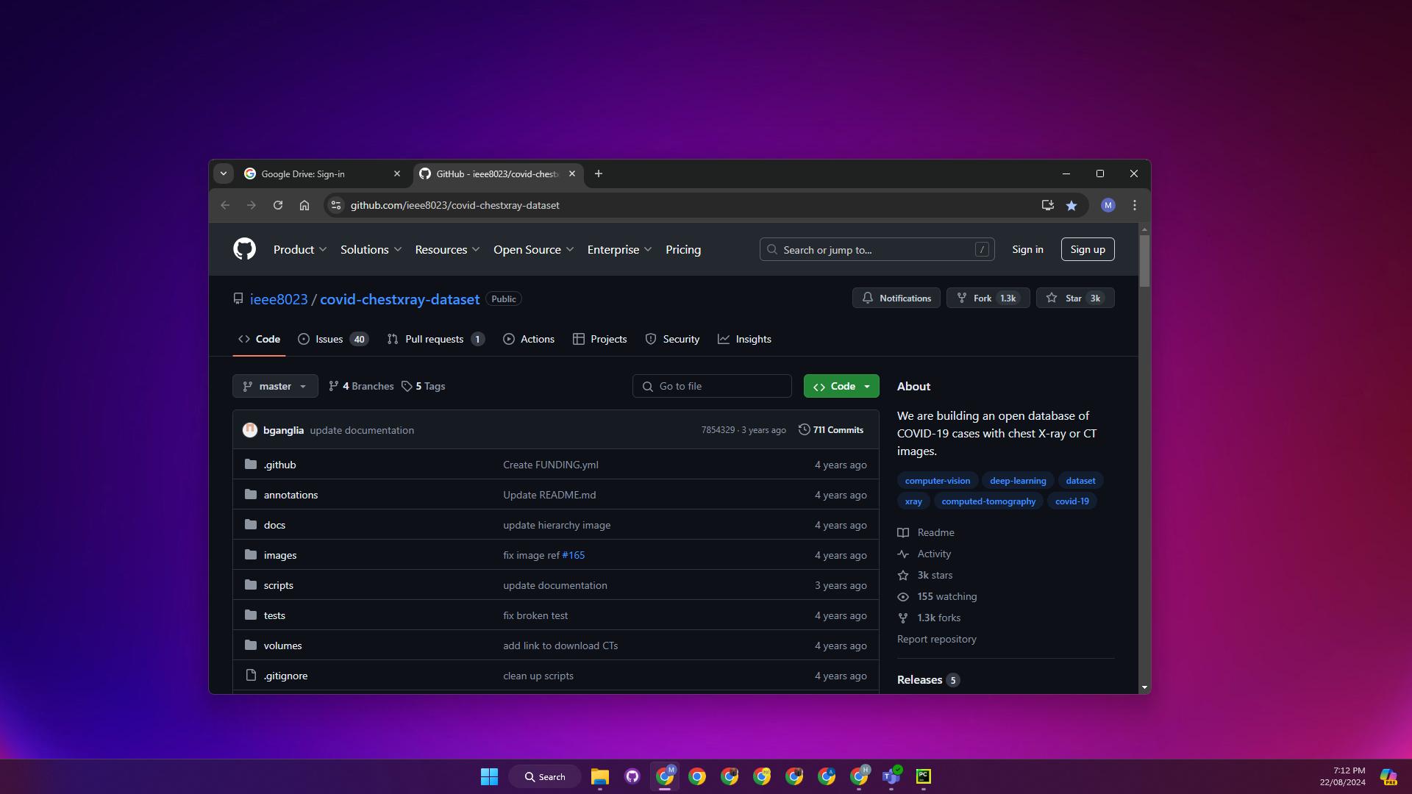Viewport: 1412px width, 794px height.
Task: Select the Code repository tab
Action: point(259,339)
